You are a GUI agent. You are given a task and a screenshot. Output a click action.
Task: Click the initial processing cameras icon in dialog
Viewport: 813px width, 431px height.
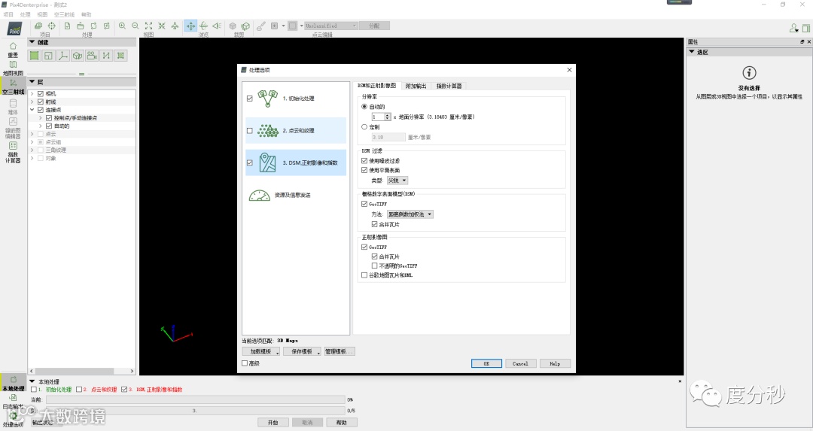click(x=267, y=98)
